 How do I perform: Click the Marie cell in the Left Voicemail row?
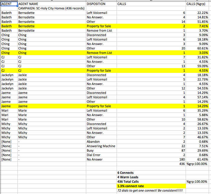pyautogui.click(x=52, y=110)
